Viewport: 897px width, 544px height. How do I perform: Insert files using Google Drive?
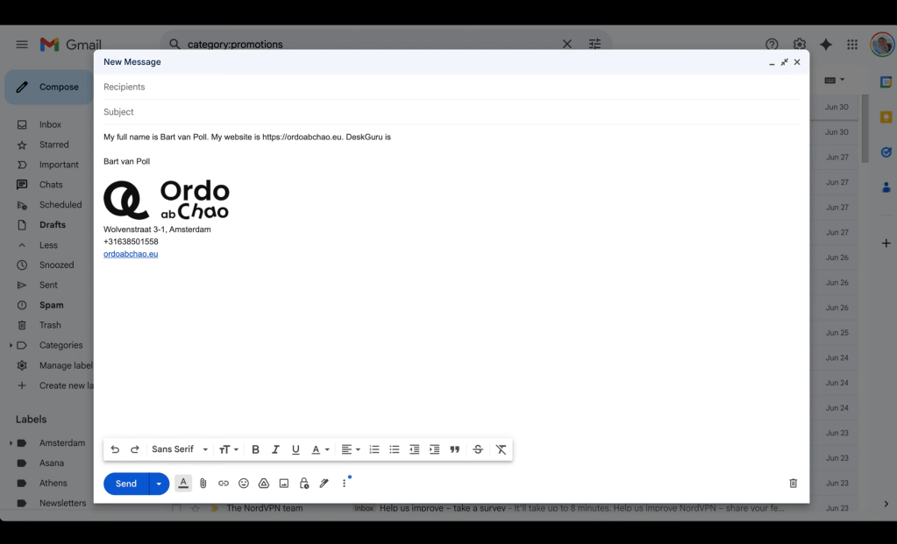tap(264, 484)
